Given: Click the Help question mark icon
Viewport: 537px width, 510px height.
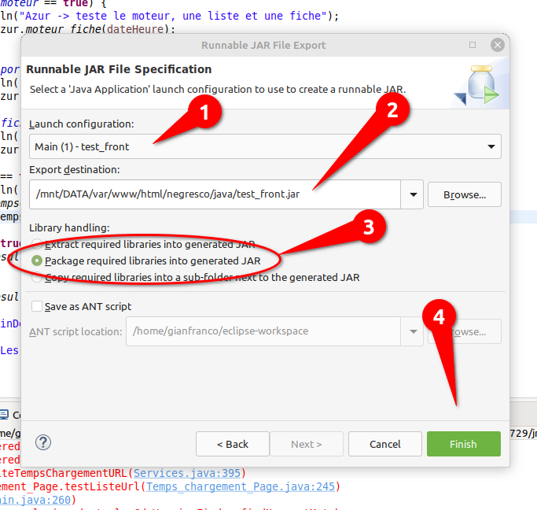Looking at the screenshot, I should tap(43, 442).
